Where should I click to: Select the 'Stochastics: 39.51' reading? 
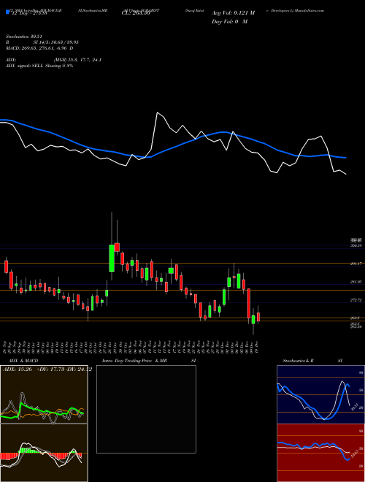click(23, 37)
